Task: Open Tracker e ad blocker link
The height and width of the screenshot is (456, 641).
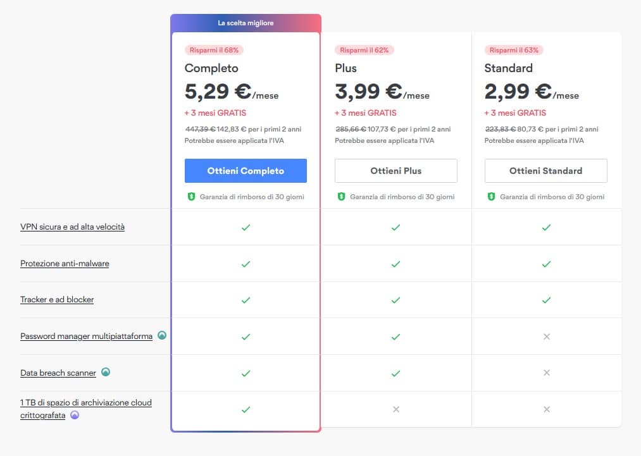Action: pos(57,300)
